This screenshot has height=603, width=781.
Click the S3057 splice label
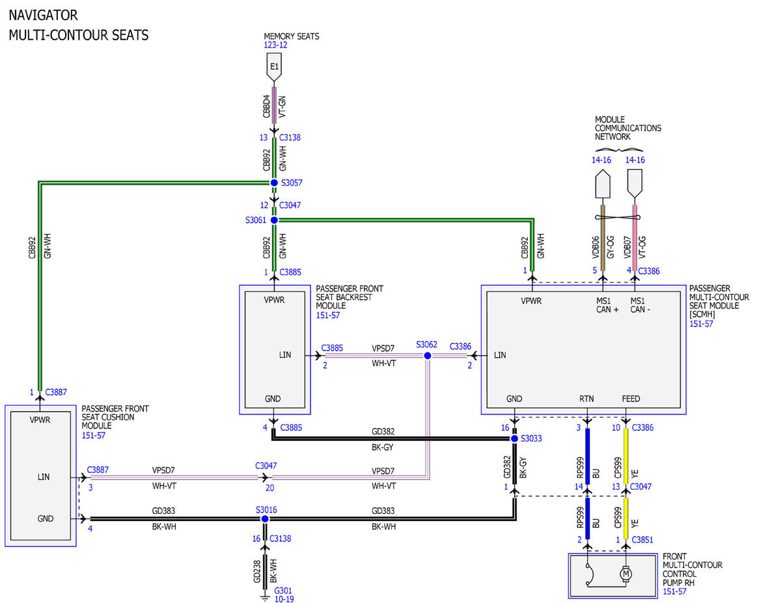[x=292, y=183]
